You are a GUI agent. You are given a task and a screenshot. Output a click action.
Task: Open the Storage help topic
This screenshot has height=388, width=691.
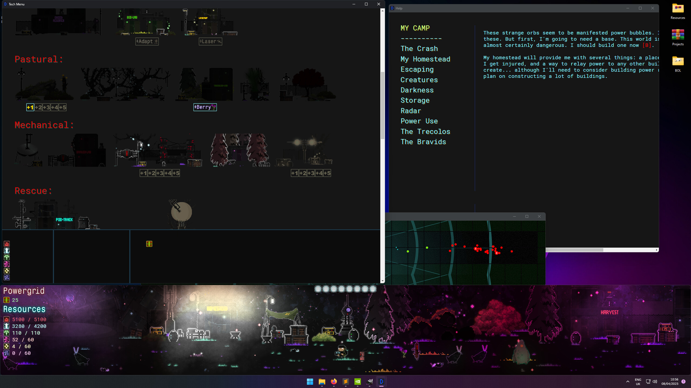point(415,100)
